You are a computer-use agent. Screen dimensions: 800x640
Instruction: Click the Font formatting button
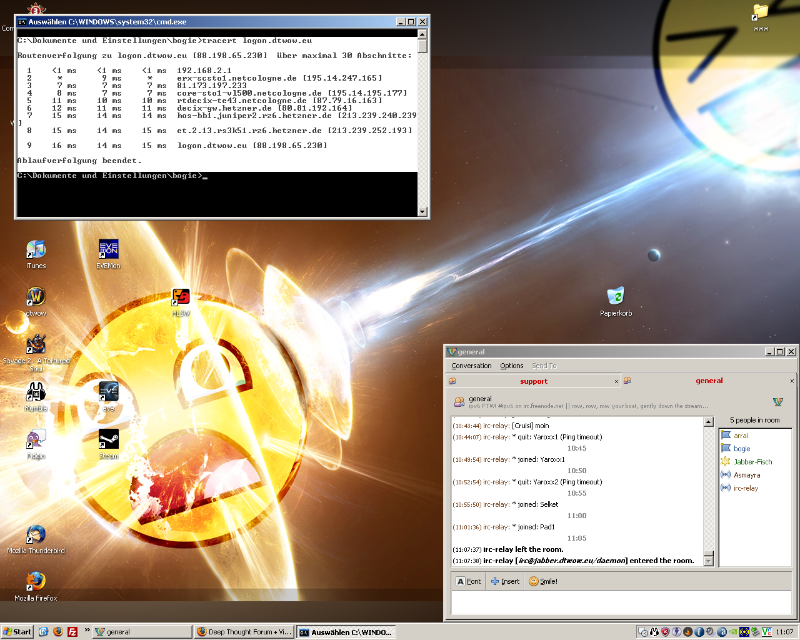[469, 581]
